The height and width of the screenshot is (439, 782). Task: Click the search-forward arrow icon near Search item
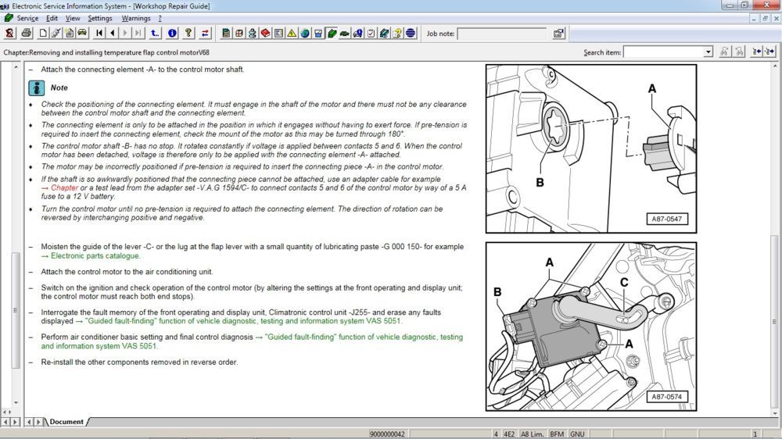pos(769,52)
